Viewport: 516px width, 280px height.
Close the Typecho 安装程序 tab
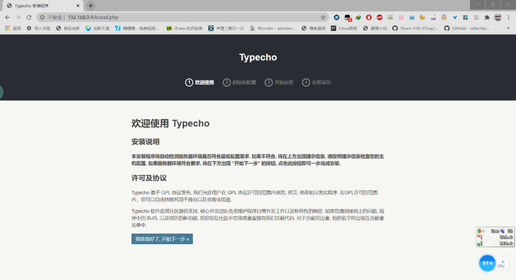78,6
